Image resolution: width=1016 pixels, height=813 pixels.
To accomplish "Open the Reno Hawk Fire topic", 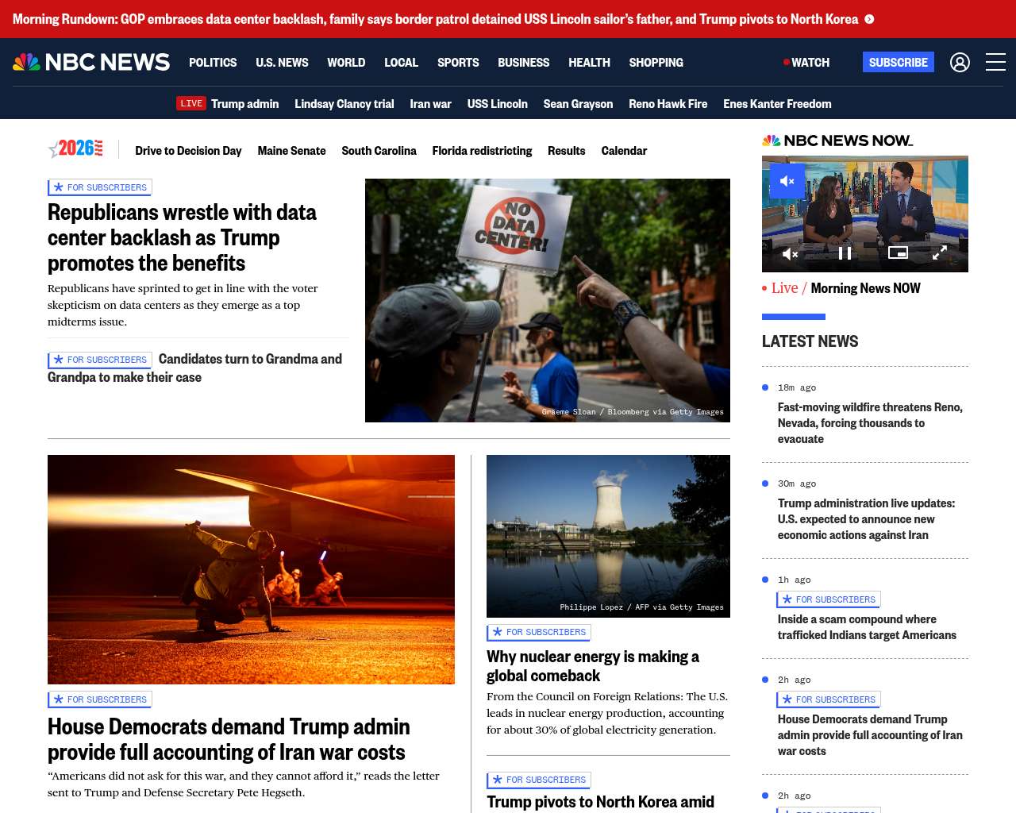I will [668, 103].
